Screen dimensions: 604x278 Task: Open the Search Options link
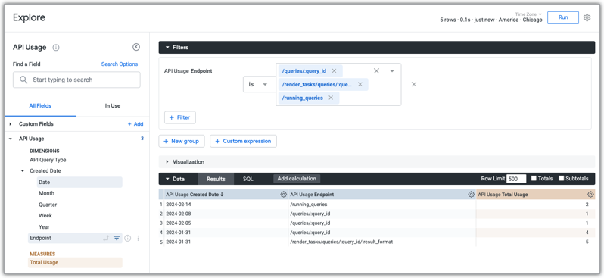pos(120,64)
